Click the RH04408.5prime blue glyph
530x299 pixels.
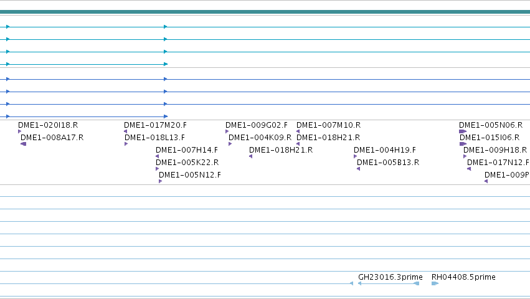pyautogui.click(x=435, y=283)
